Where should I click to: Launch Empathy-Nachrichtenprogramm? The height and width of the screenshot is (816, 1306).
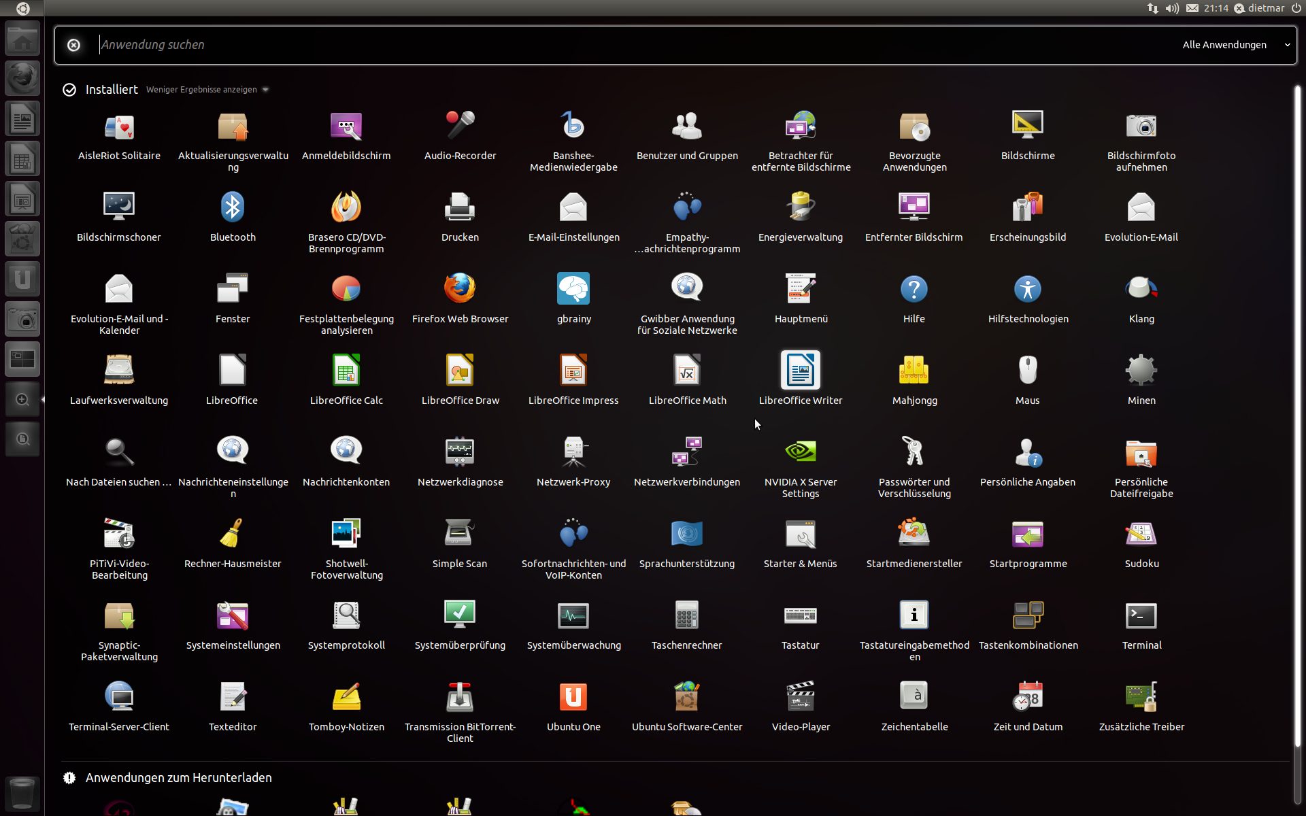coord(687,223)
